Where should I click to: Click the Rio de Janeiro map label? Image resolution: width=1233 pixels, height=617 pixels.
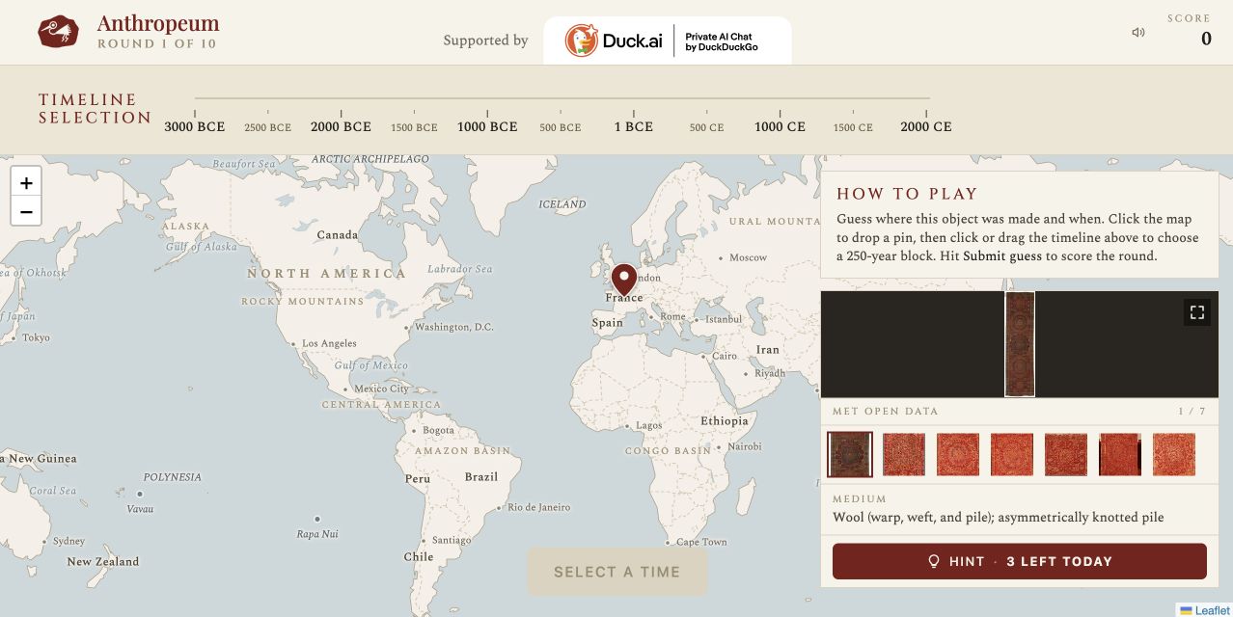pos(539,507)
